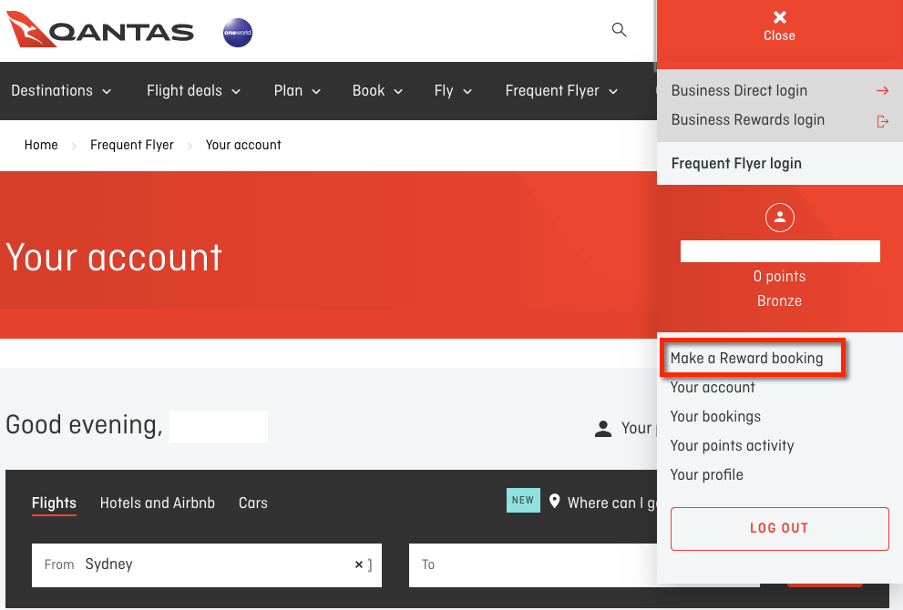Open Make a Reward booking

click(x=746, y=359)
